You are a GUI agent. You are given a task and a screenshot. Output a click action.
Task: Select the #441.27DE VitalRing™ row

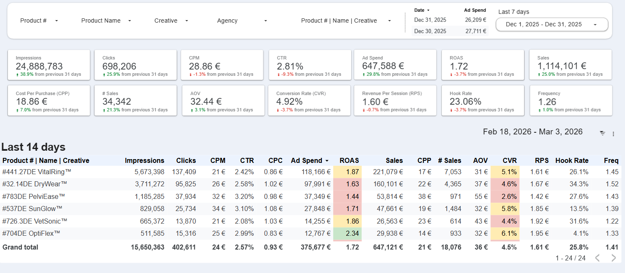tap(37, 172)
